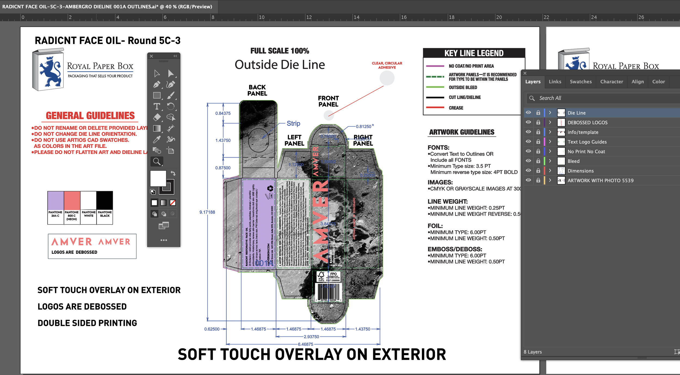Hide the Die Line layer

528,113
